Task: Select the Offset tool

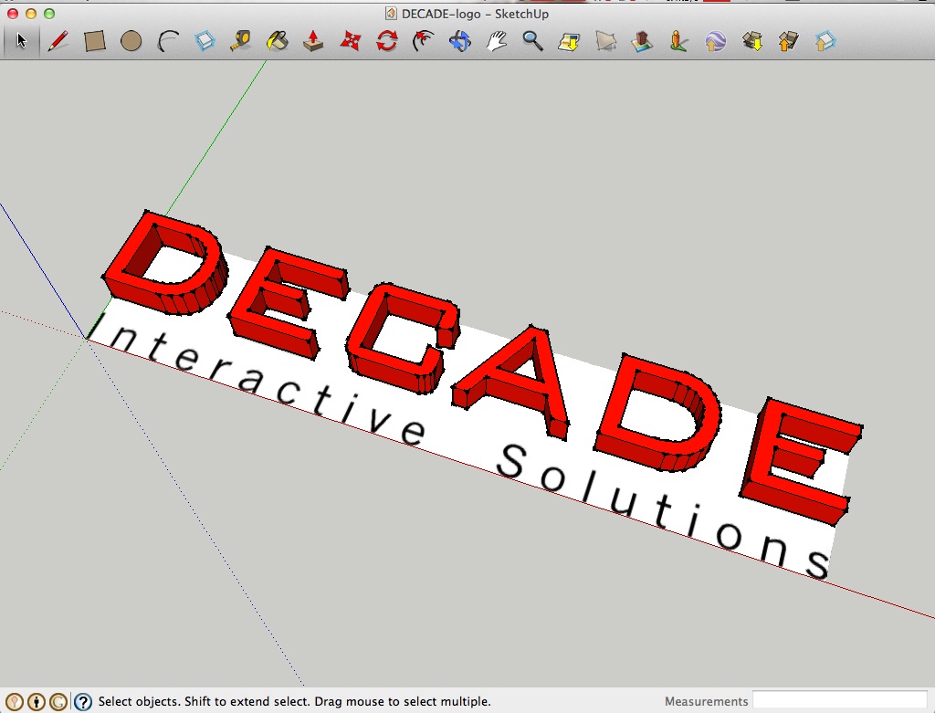Action: tap(423, 41)
